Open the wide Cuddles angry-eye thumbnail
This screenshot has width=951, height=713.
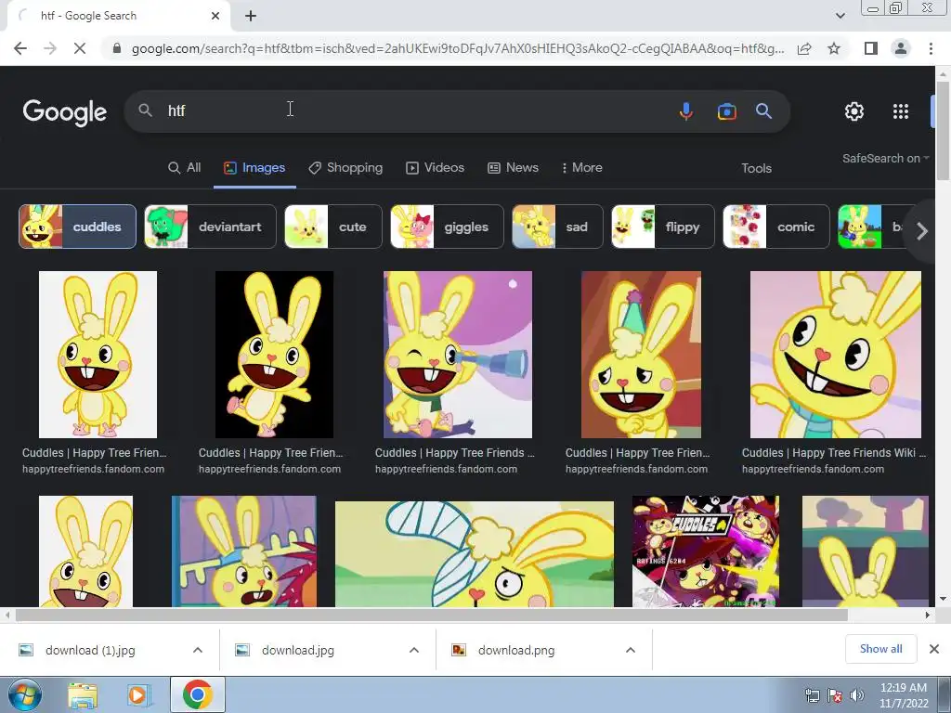tap(475, 554)
